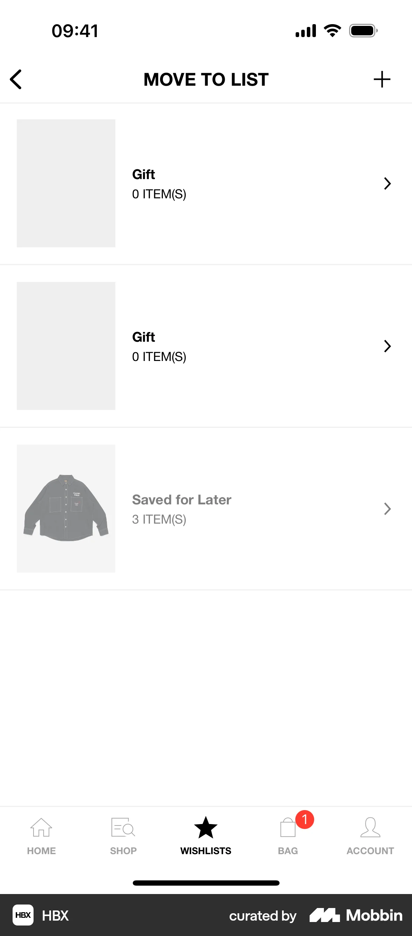Open the Shop search icon
The image size is (412, 936).
pos(123,828)
